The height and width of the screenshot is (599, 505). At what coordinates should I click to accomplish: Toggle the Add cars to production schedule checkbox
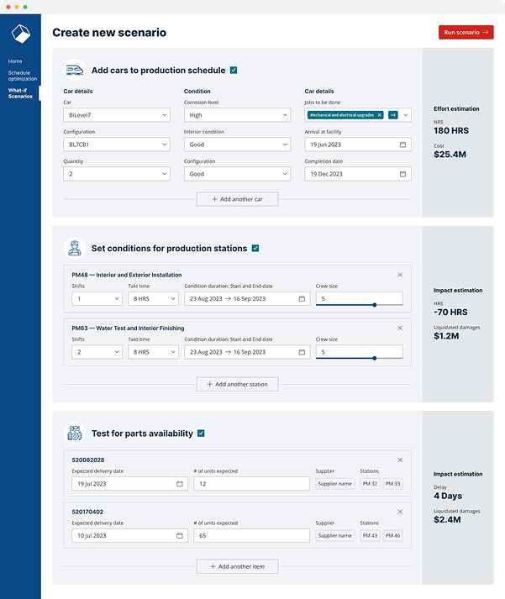point(234,71)
